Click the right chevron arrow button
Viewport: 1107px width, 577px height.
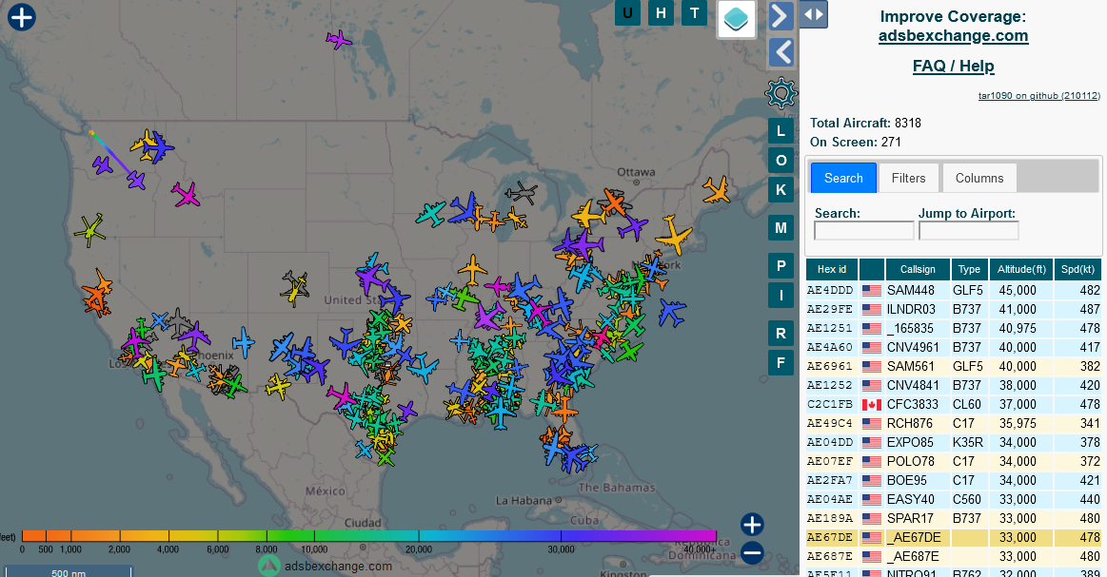coord(781,15)
